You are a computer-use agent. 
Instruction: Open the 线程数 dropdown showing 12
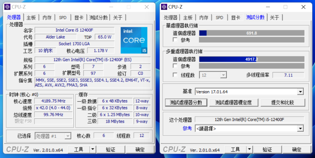[213, 75]
